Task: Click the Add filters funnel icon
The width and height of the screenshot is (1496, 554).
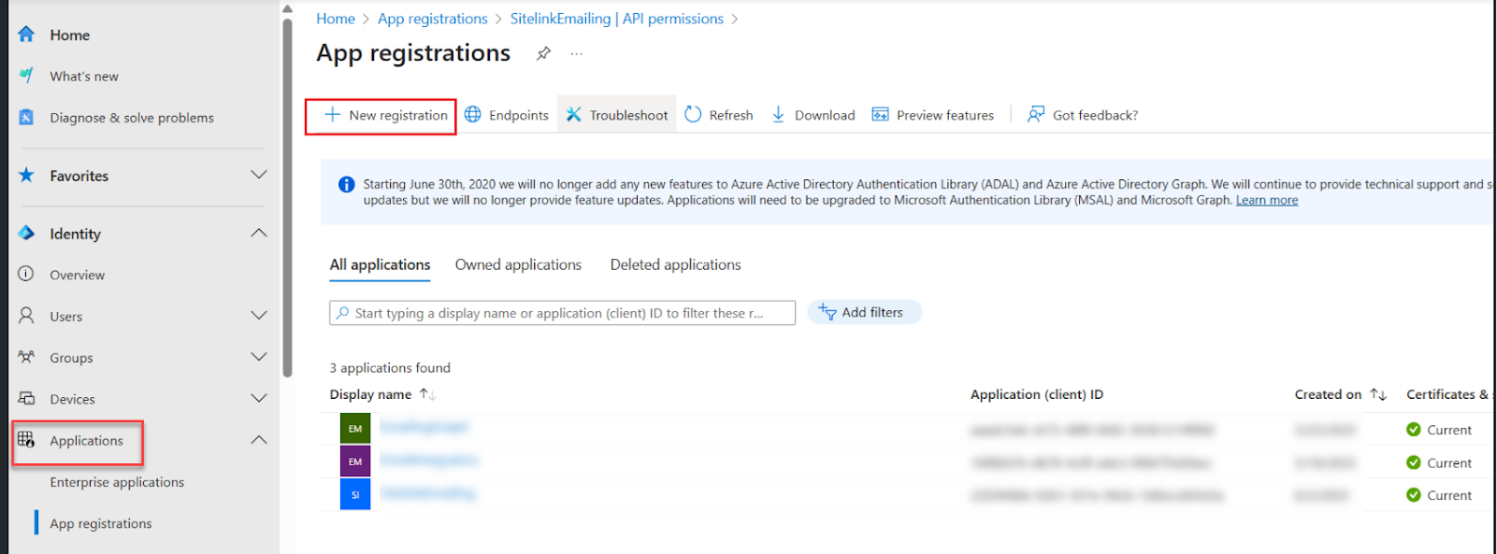Action: pyautogui.click(x=827, y=312)
